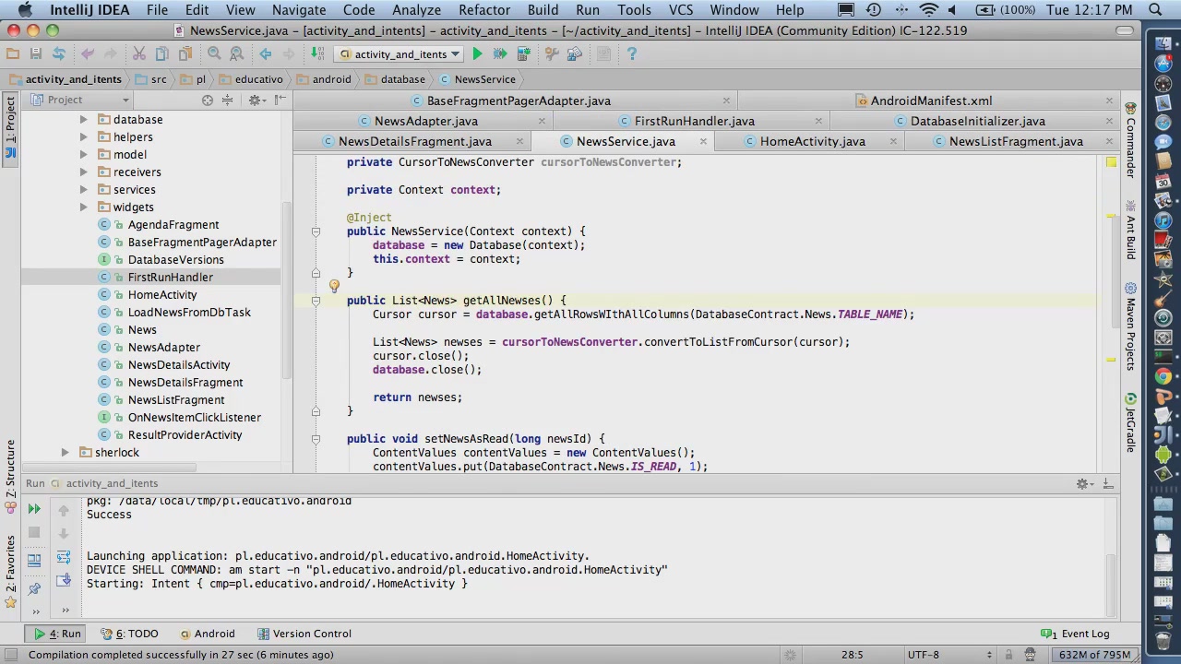Toggle Scroll to the End in Run console
Image resolution: width=1181 pixels, height=664 pixels.
pyautogui.click(x=64, y=580)
